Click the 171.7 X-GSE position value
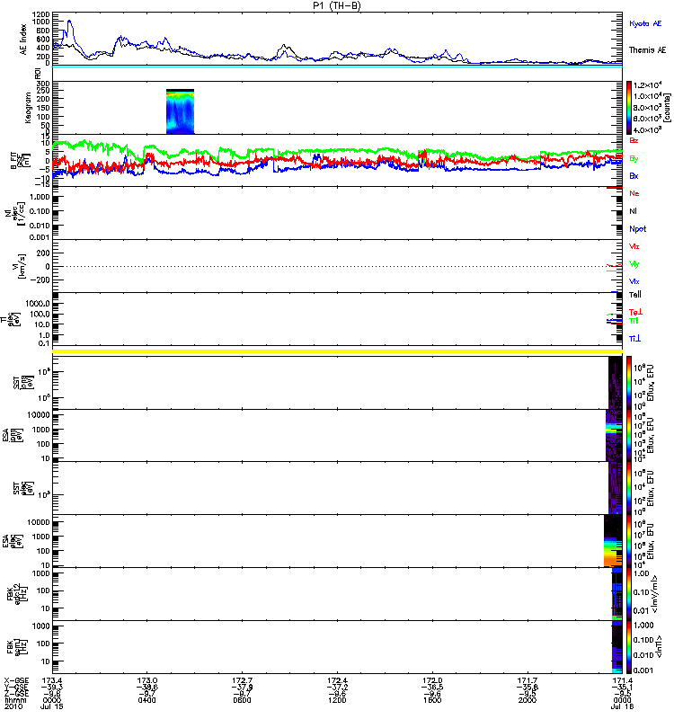This screenshot has width=674, height=719. click(528, 680)
